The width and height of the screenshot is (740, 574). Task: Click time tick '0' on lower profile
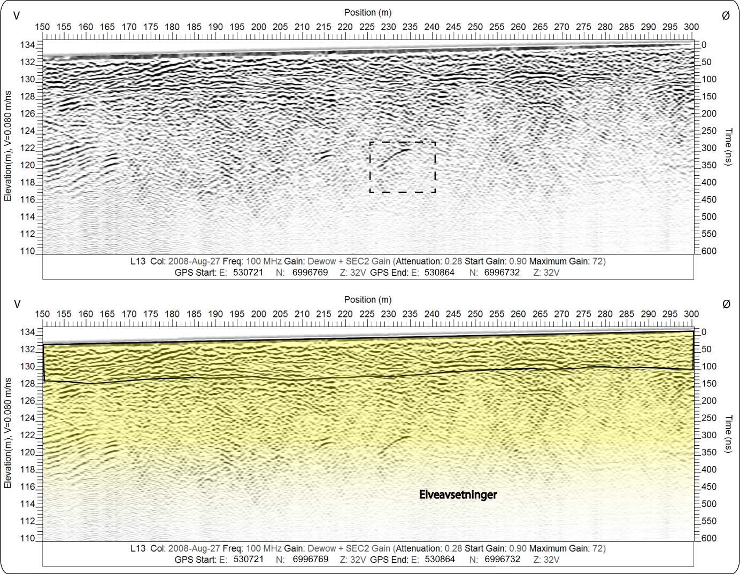[704, 332]
